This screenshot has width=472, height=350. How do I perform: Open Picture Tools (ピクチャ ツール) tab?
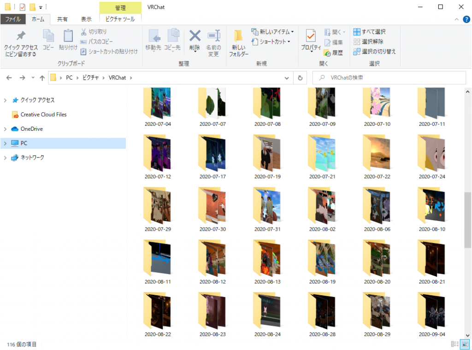point(120,19)
